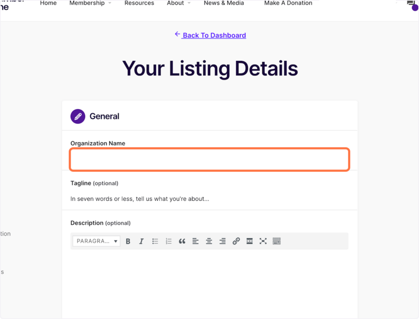The width and height of the screenshot is (419, 319).
Task: Open the Paragraph format dropdown
Action: tap(96, 241)
